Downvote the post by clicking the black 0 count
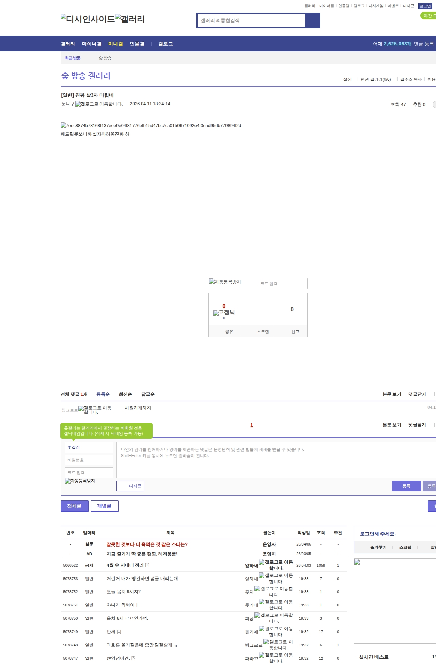Image resolution: width=436 pixels, height=664 pixels. point(292,309)
